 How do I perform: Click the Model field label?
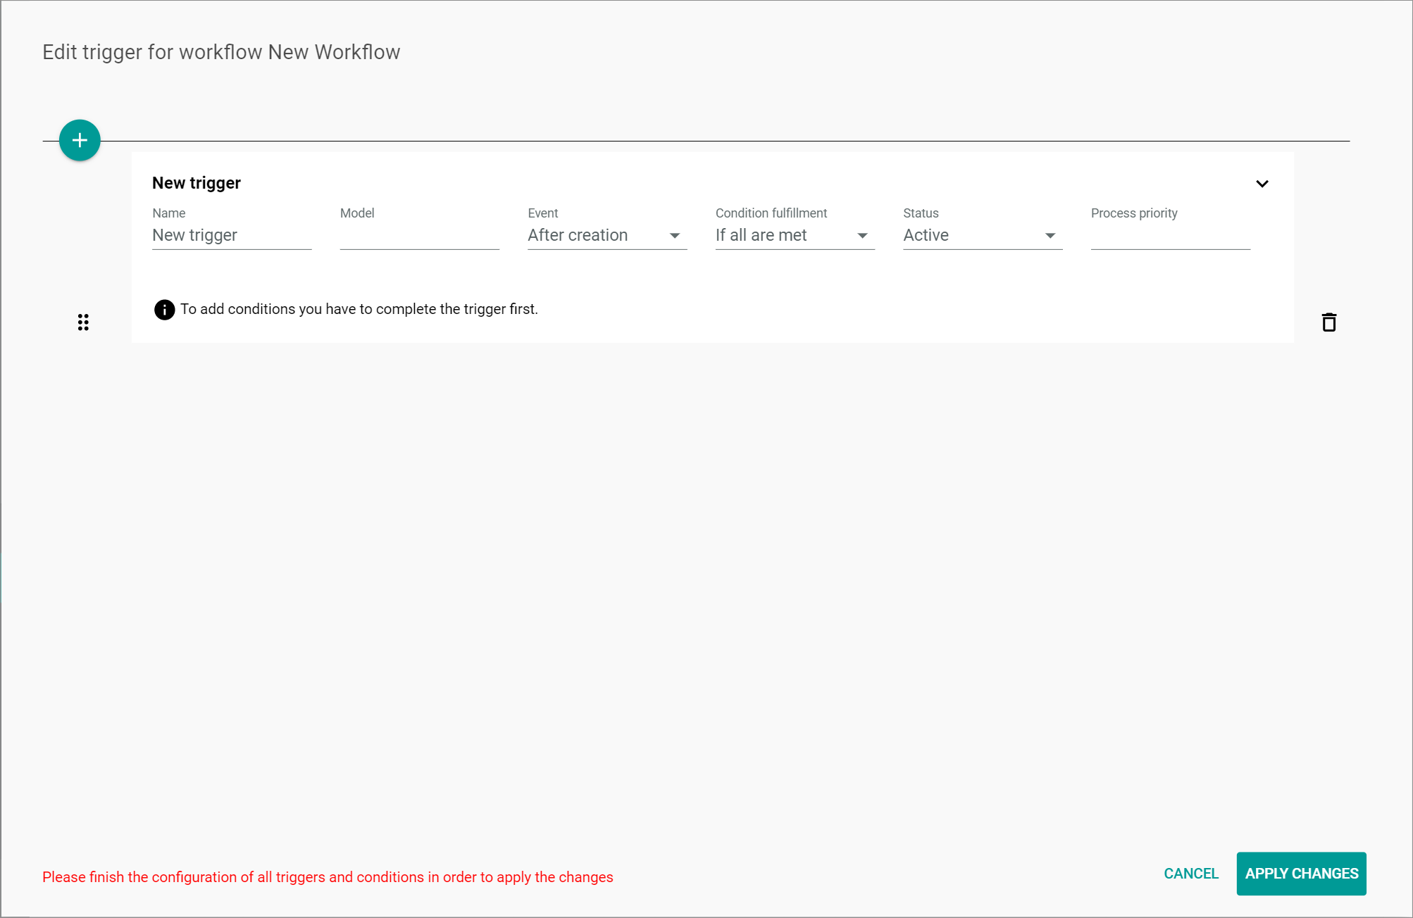click(357, 213)
